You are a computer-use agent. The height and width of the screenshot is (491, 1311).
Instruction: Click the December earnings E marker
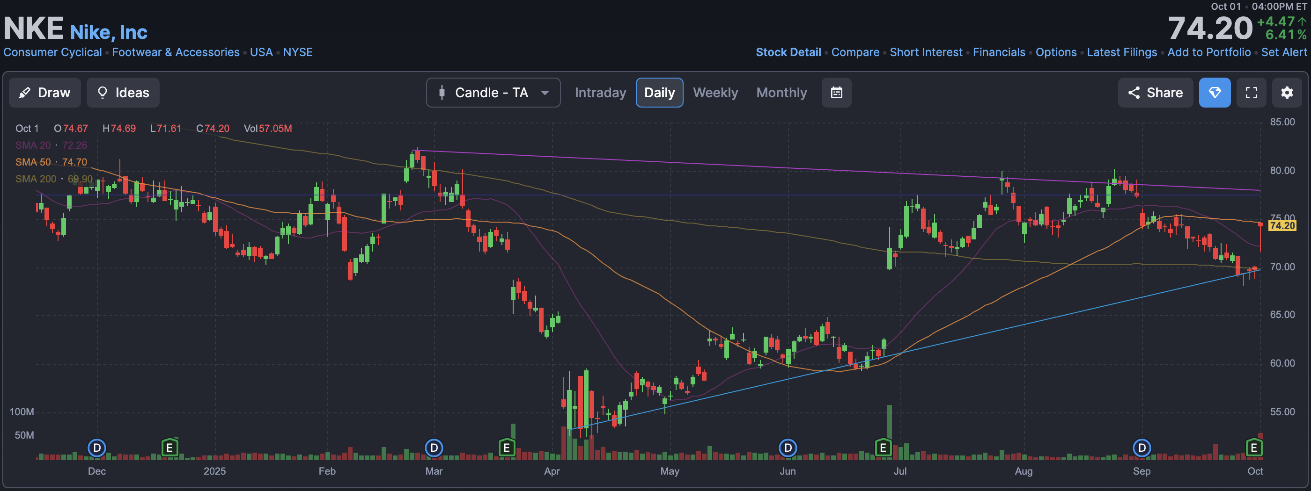pyautogui.click(x=169, y=448)
